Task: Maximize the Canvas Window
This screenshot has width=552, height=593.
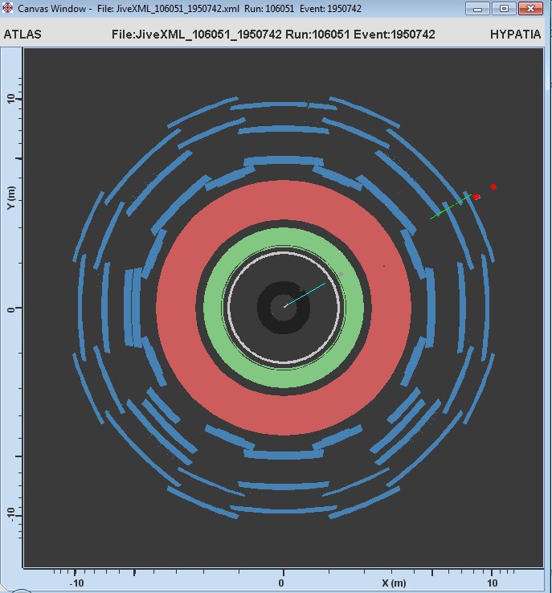Action: coord(504,8)
